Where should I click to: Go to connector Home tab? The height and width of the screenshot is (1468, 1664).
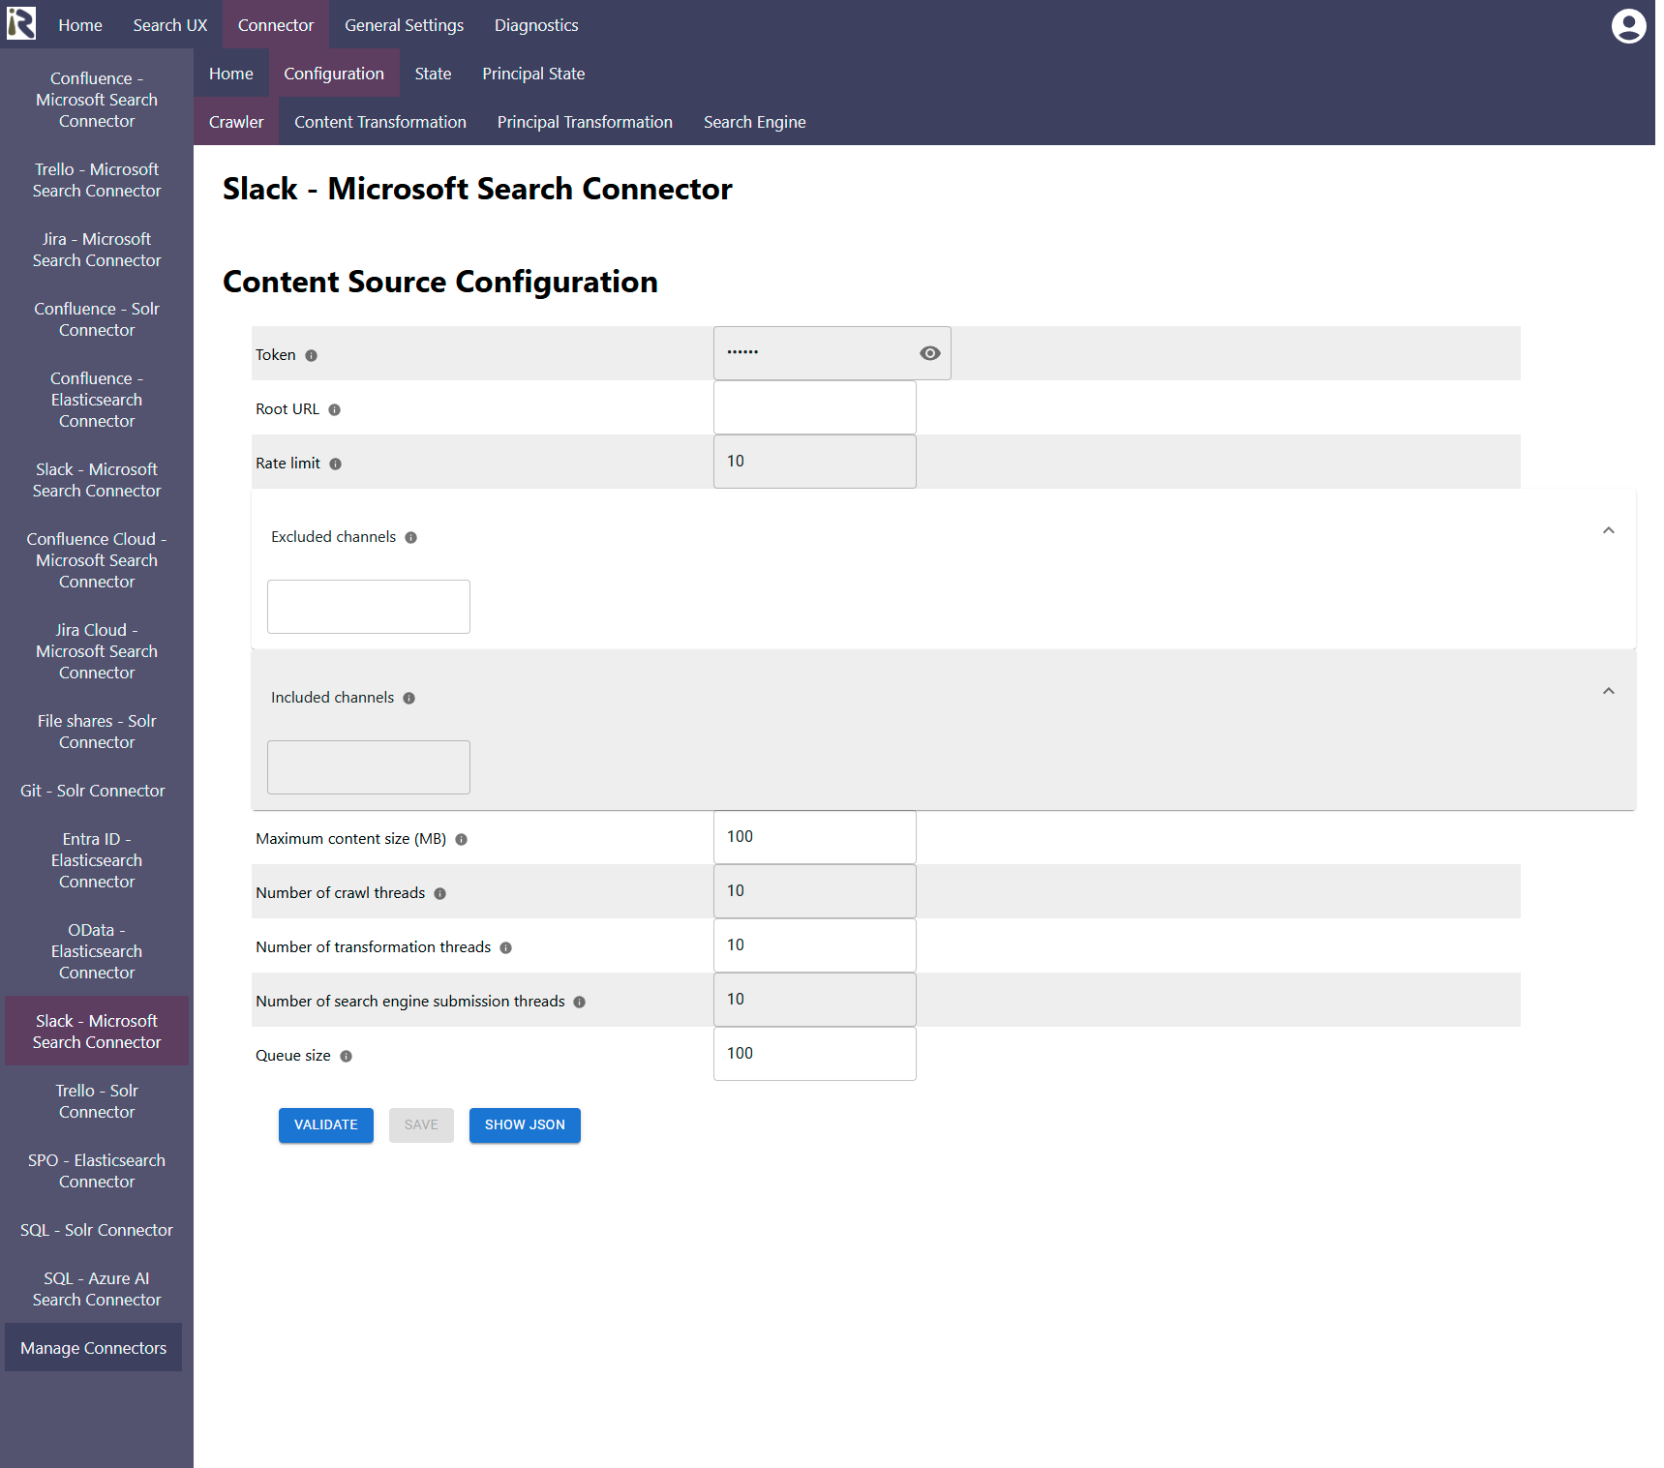point(231,74)
